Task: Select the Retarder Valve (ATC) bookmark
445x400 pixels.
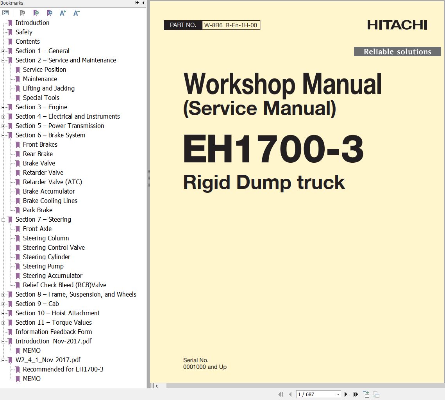Action: point(52,182)
